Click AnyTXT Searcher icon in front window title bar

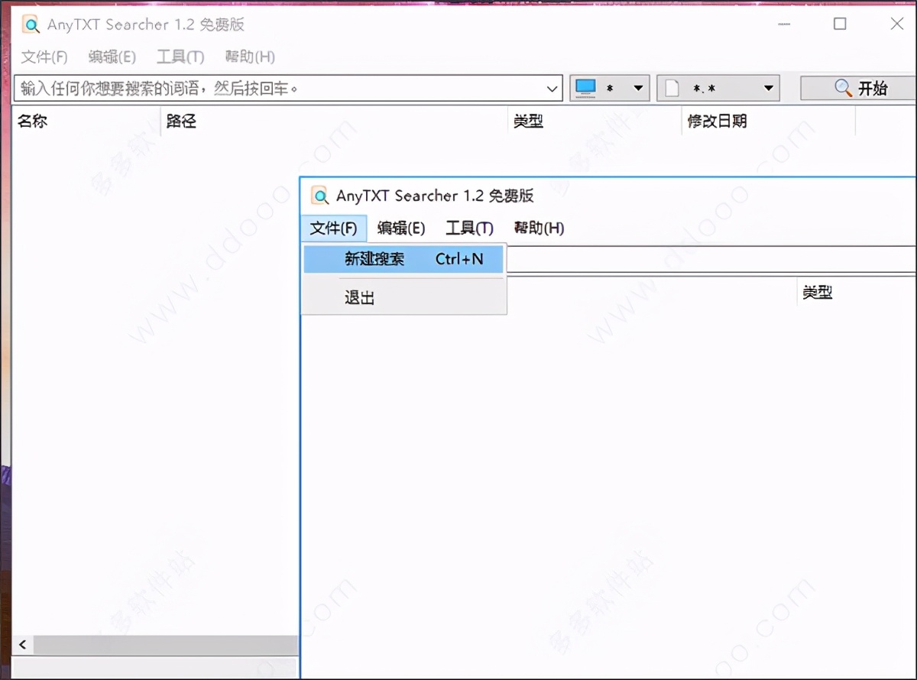pos(319,196)
